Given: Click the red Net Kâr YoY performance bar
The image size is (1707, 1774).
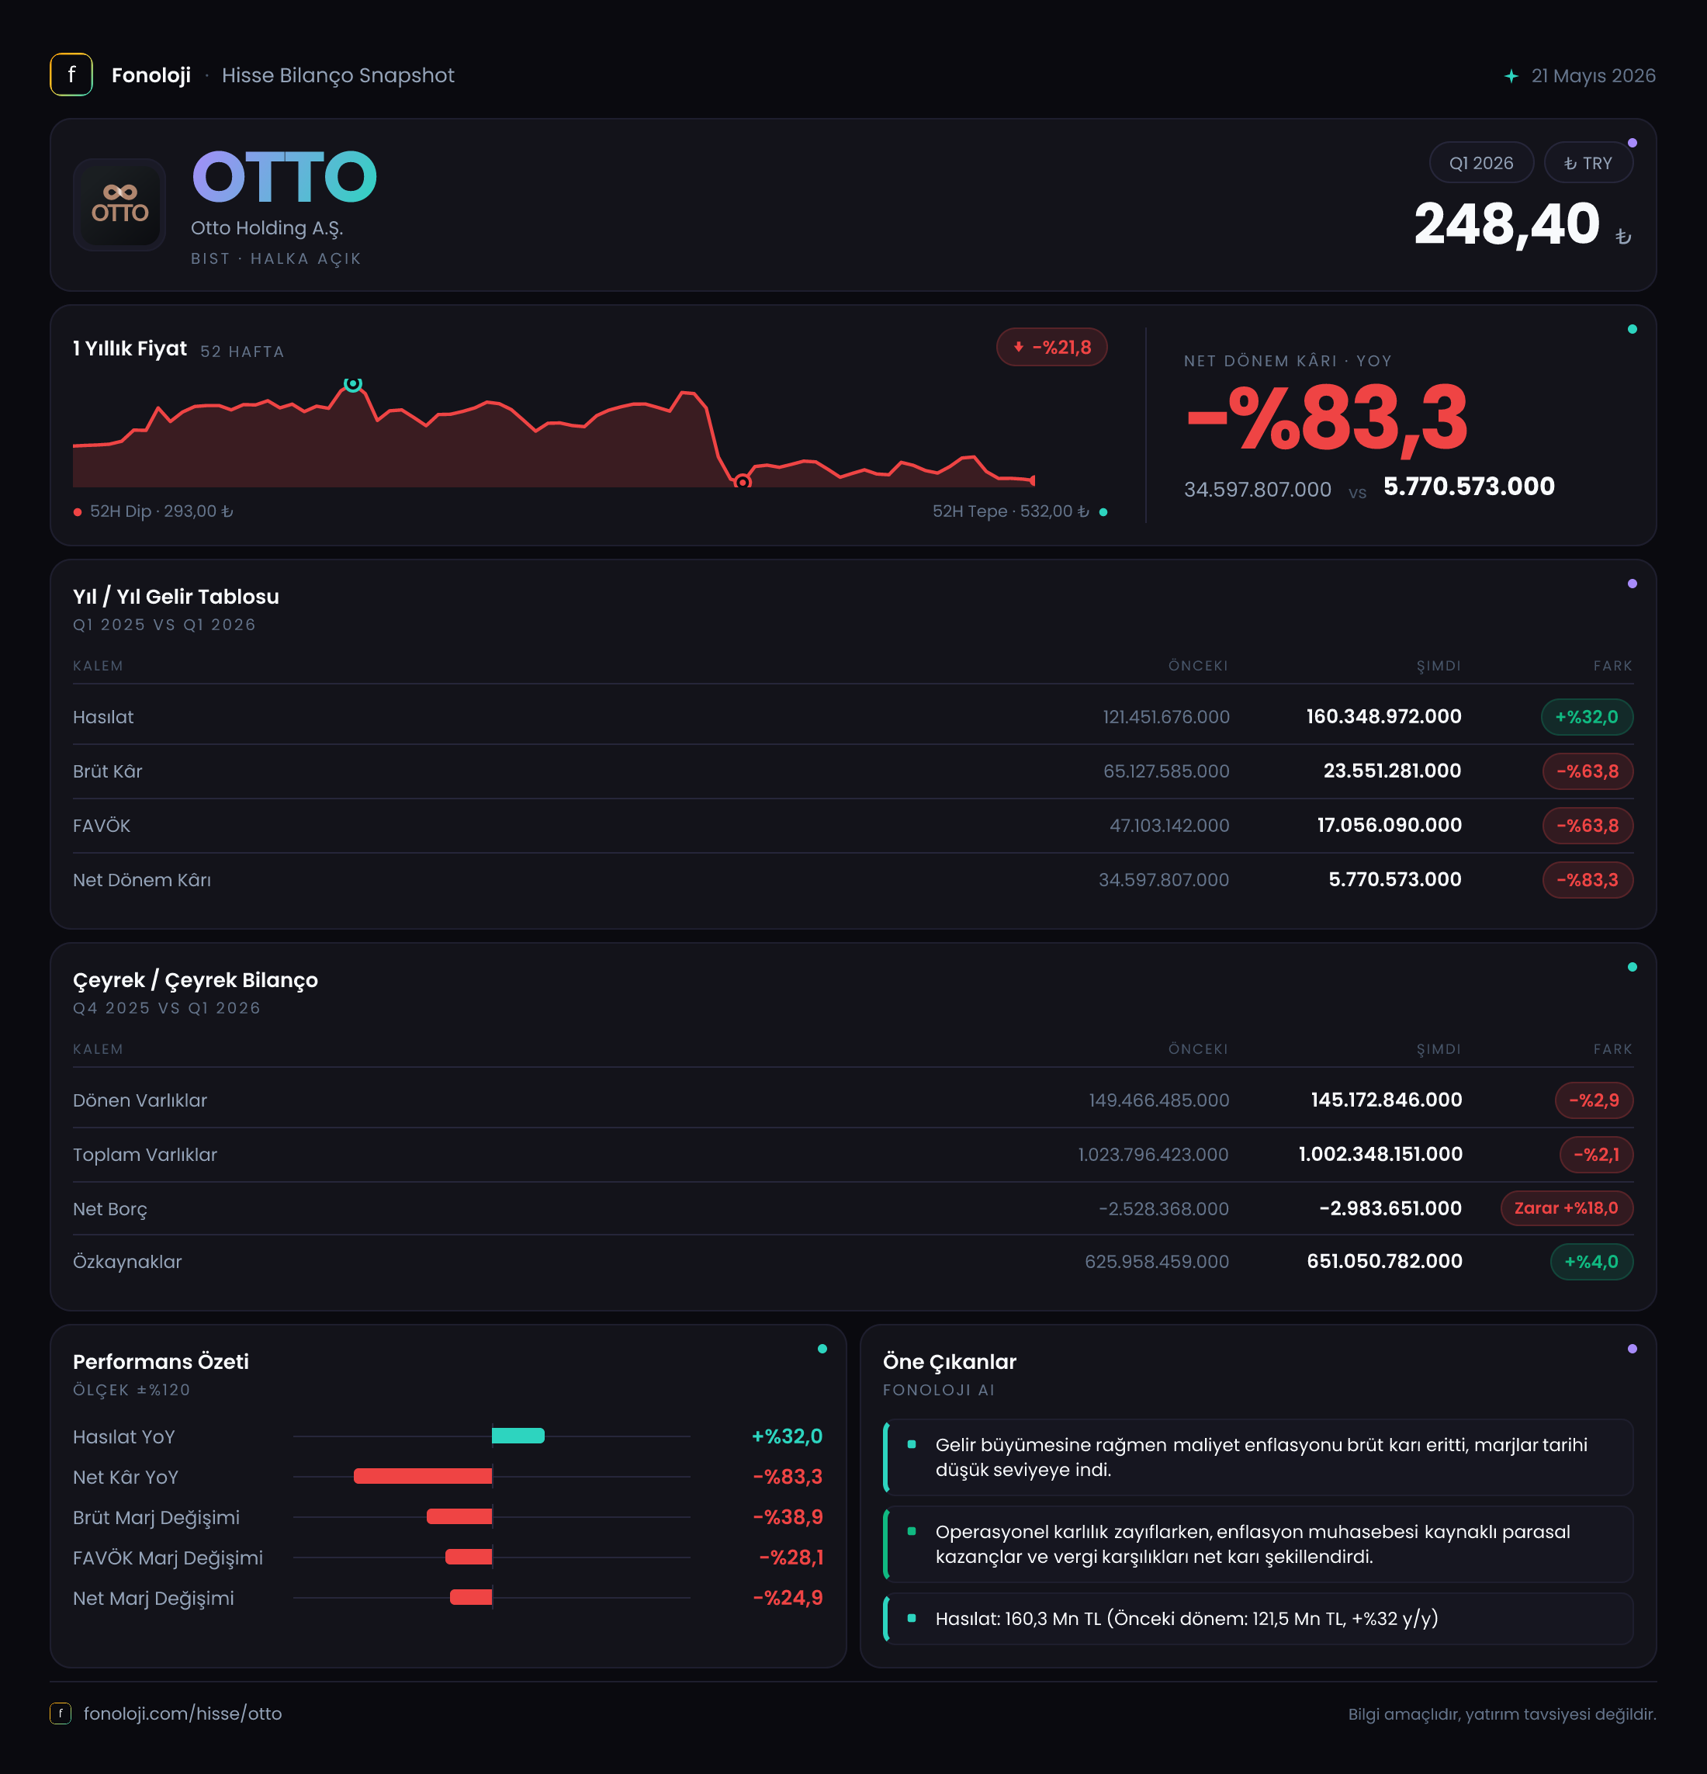Looking at the screenshot, I should (423, 1476).
